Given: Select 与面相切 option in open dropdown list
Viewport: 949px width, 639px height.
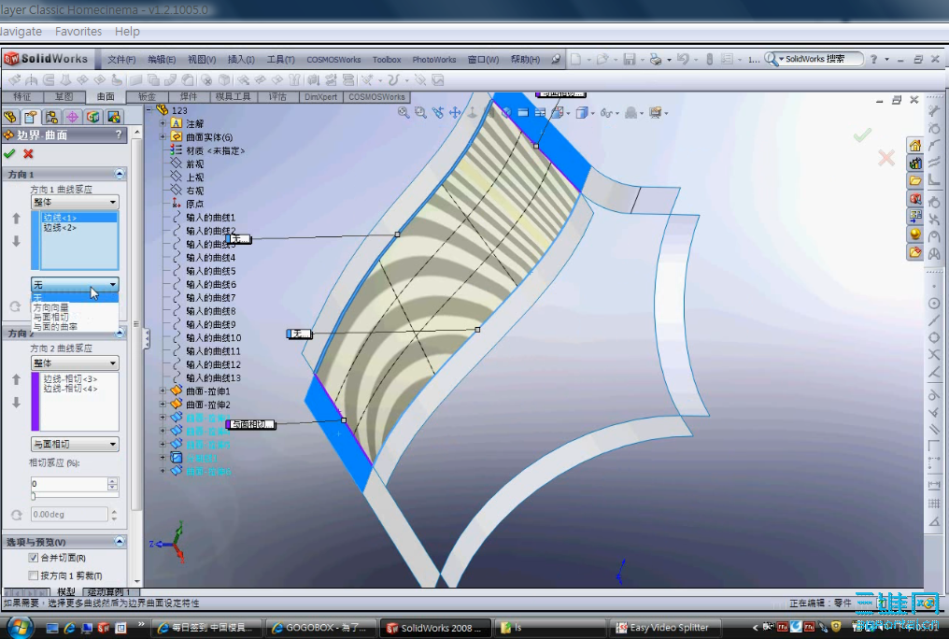Looking at the screenshot, I should pos(50,317).
